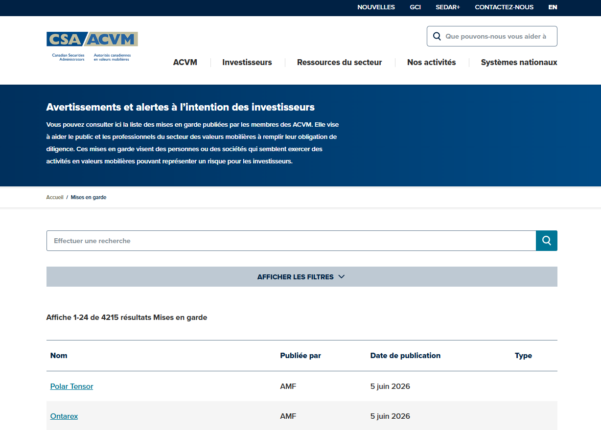Go to Accueil breadcrumb

(x=55, y=198)
